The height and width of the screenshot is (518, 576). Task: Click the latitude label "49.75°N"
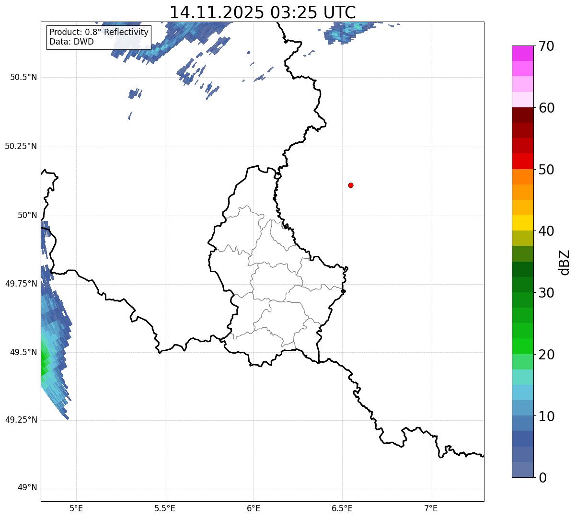(x=21, y=284)
